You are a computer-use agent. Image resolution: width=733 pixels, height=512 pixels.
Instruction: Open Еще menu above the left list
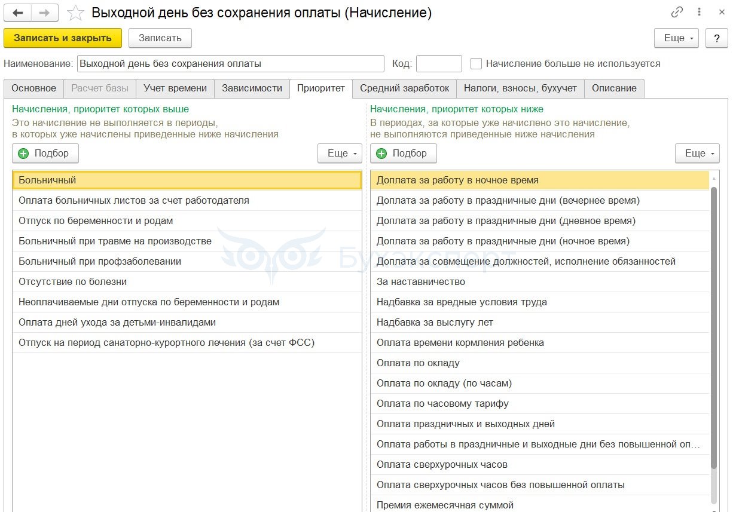(x=340, y=154)
